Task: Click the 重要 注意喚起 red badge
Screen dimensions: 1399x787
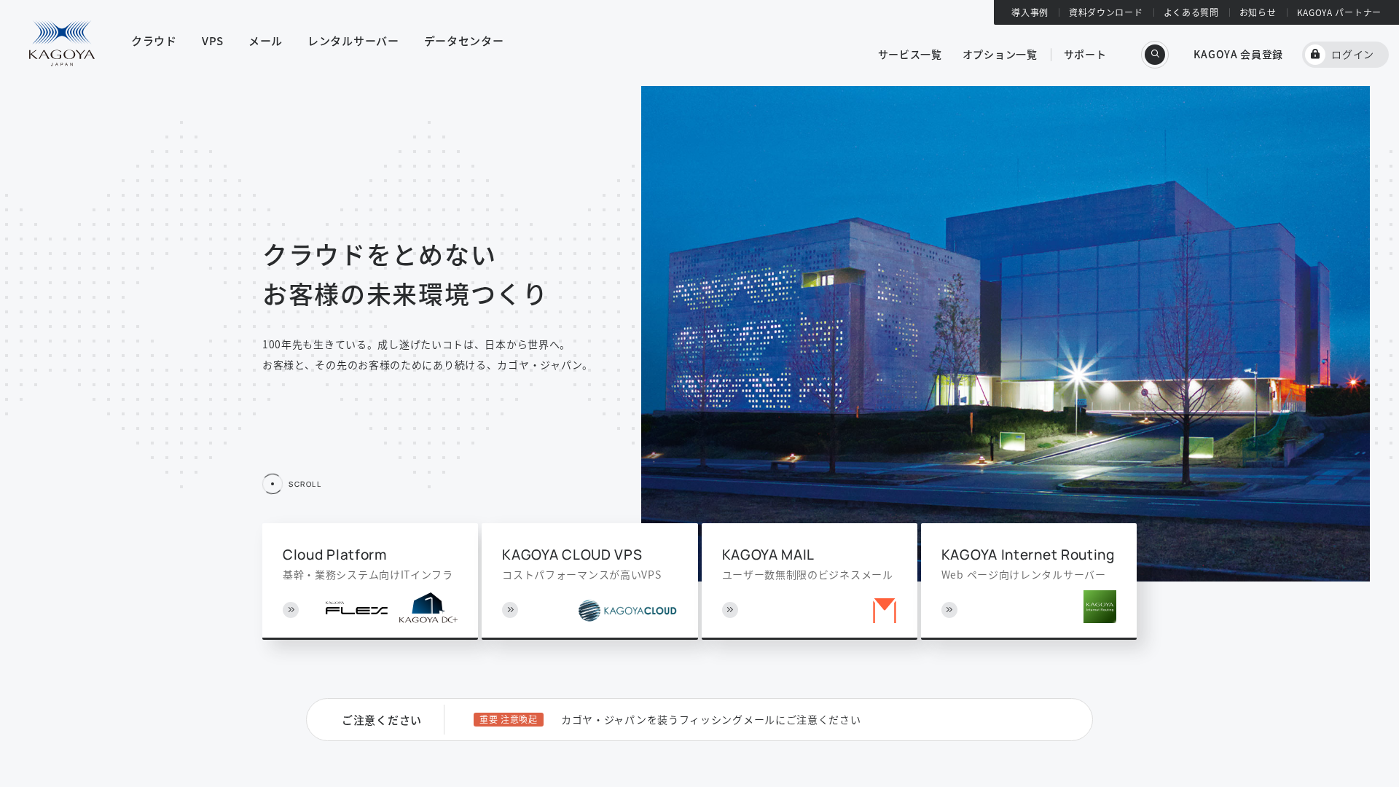Action: tap(508, 719)
